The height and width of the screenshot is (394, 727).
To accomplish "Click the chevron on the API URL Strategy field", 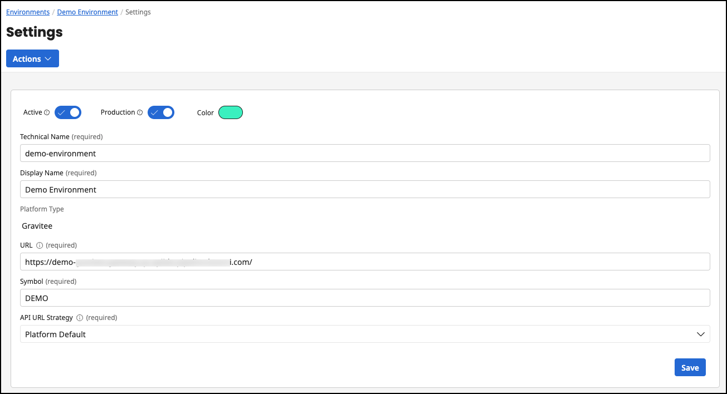I will point(701,334).
